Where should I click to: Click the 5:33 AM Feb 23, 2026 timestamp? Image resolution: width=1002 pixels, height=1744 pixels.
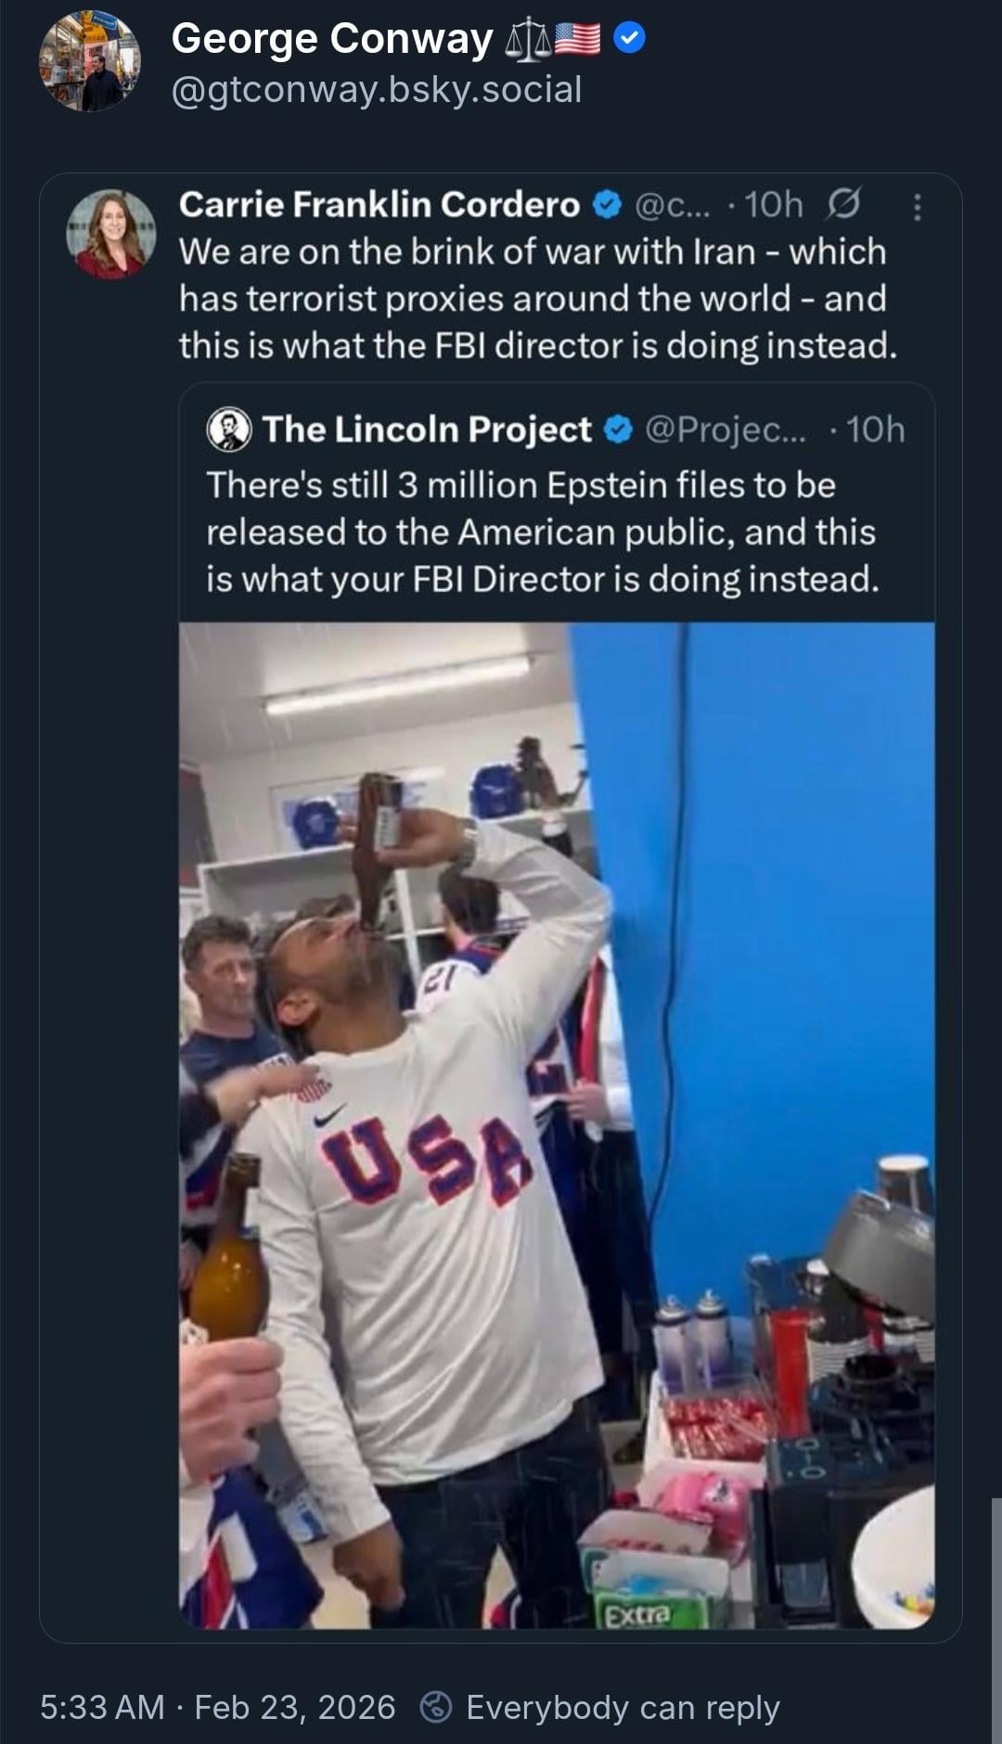click(x=217, y=1707)
